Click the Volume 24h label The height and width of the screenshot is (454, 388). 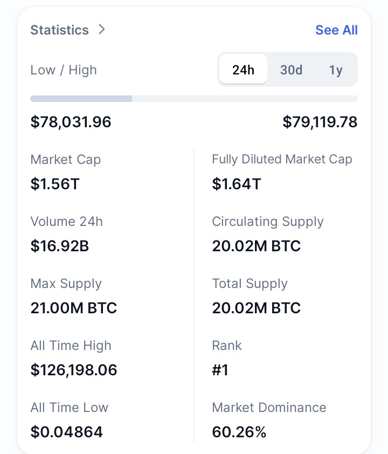coord(66,222)
